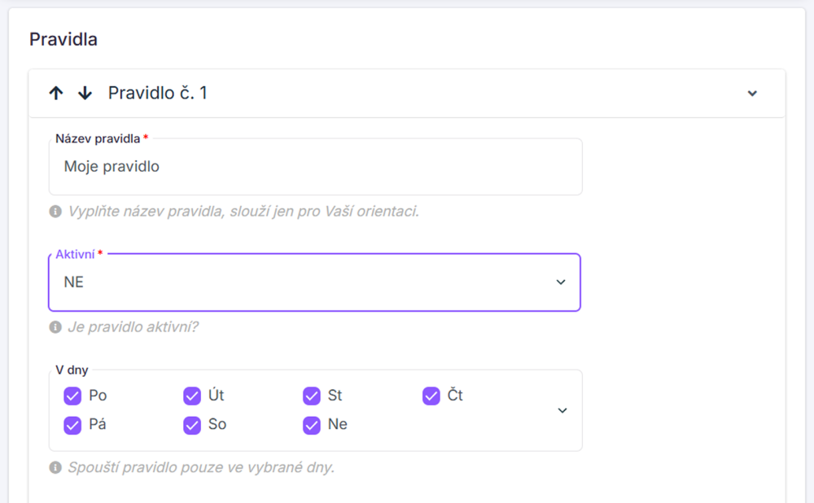Screen dimensions: 814x503
Task: Move rule down with the down arrow
Action: click(85, 94)
